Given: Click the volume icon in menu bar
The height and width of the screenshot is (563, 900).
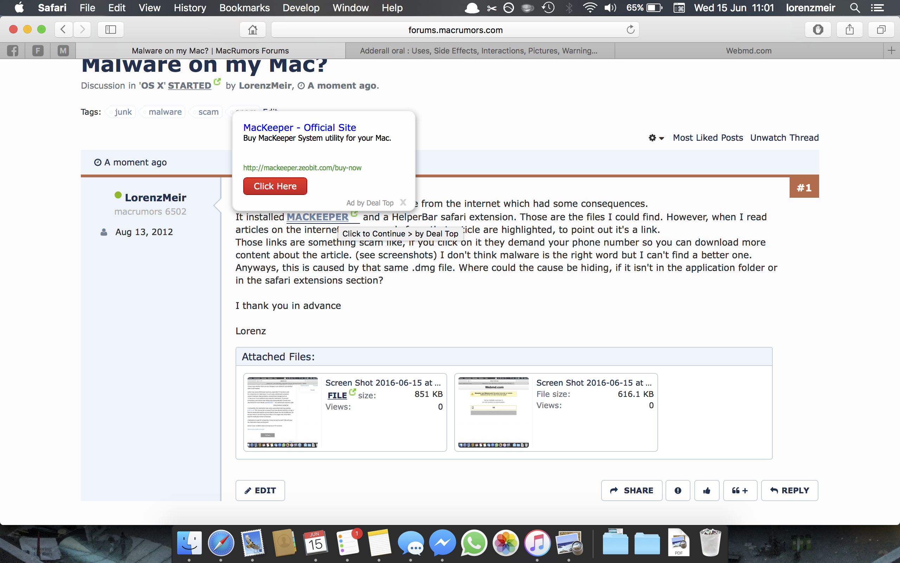Looking at the screenshot, I should pos(610,8).
